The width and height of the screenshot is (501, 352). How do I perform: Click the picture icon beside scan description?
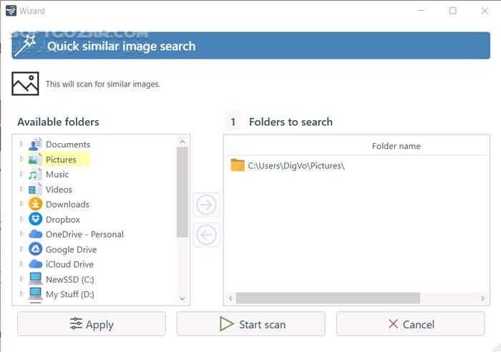pyautogui.click(x=25, y=84)
